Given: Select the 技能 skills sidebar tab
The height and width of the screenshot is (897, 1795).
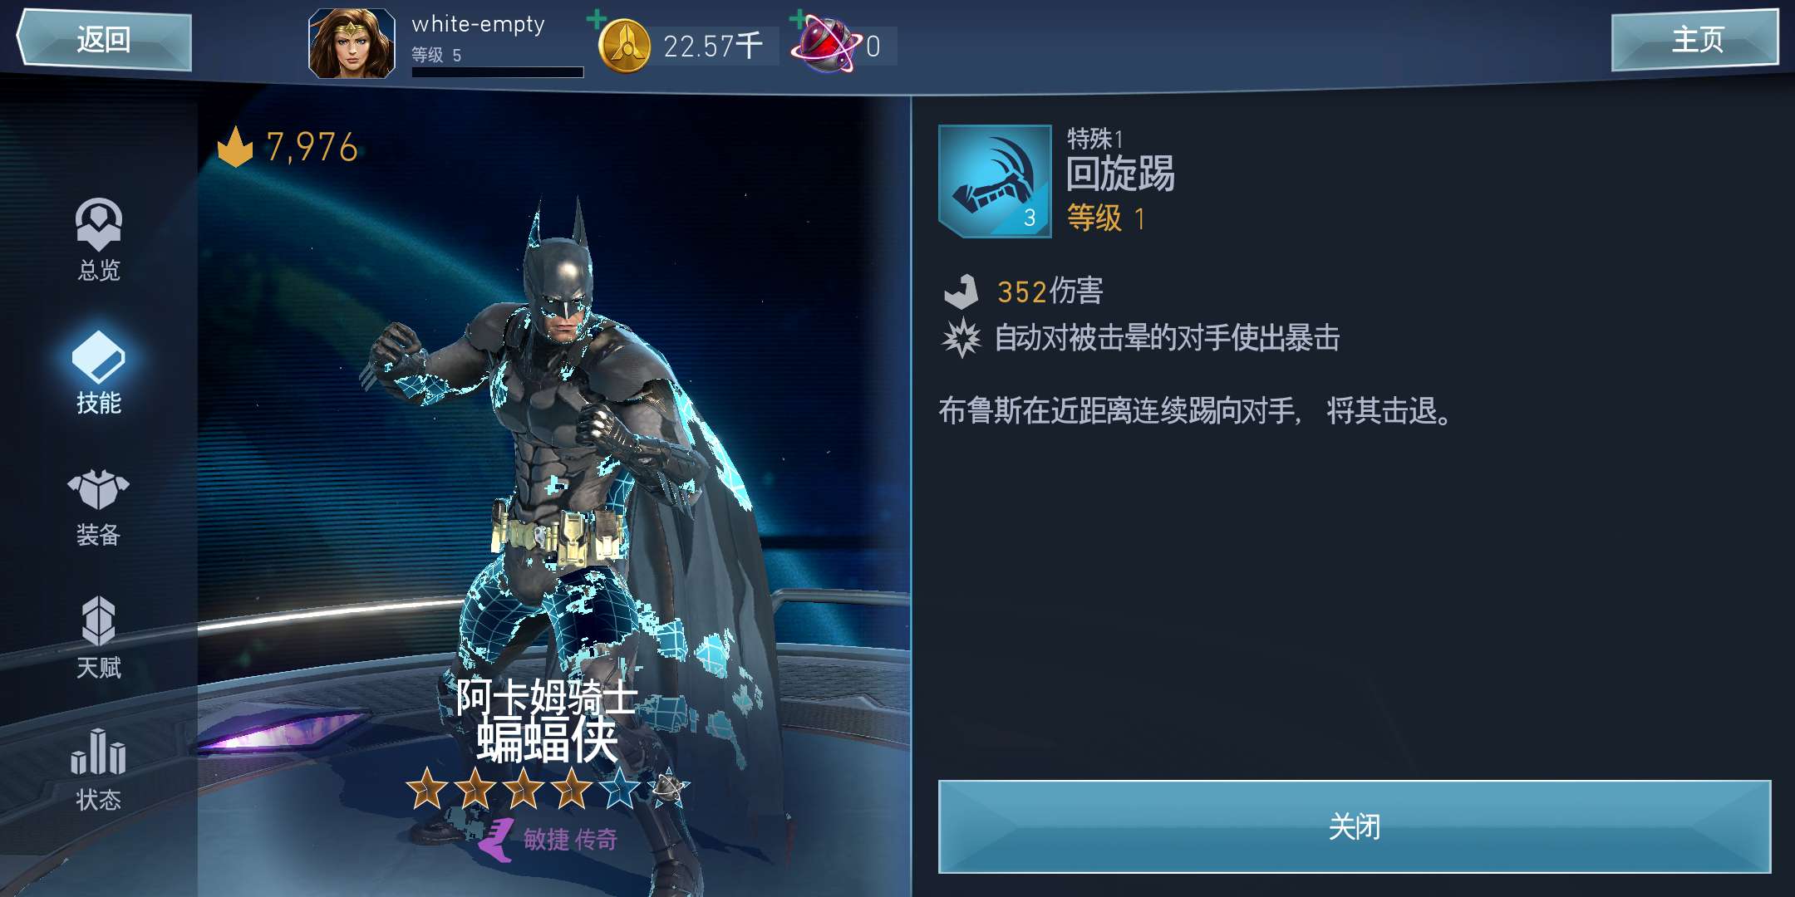Looking at the screenshot, I should 99,373.
